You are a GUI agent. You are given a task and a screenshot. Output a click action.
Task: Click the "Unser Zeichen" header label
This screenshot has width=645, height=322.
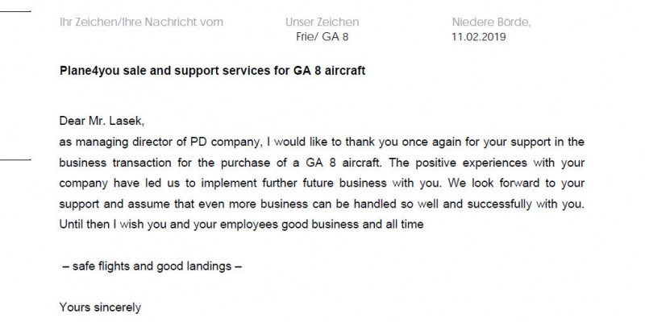(x=322, y=22)
